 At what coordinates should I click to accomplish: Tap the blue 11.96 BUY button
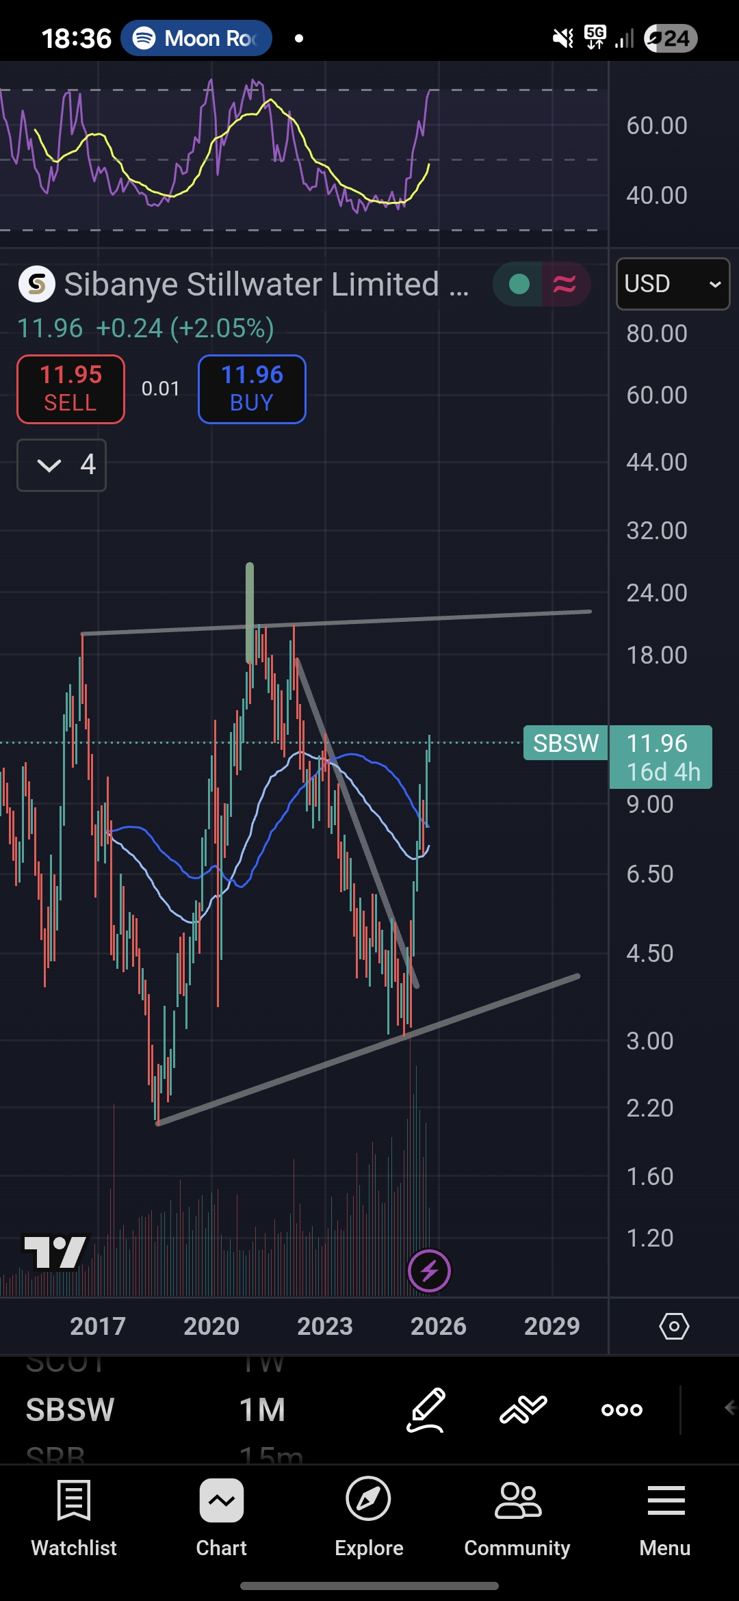point(252,389)
